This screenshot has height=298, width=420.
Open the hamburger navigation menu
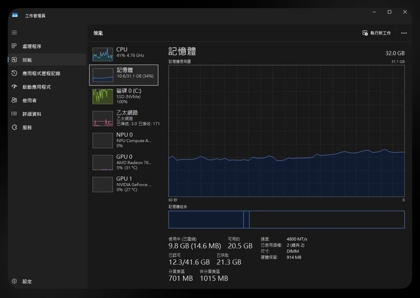(x=14, y=33)
